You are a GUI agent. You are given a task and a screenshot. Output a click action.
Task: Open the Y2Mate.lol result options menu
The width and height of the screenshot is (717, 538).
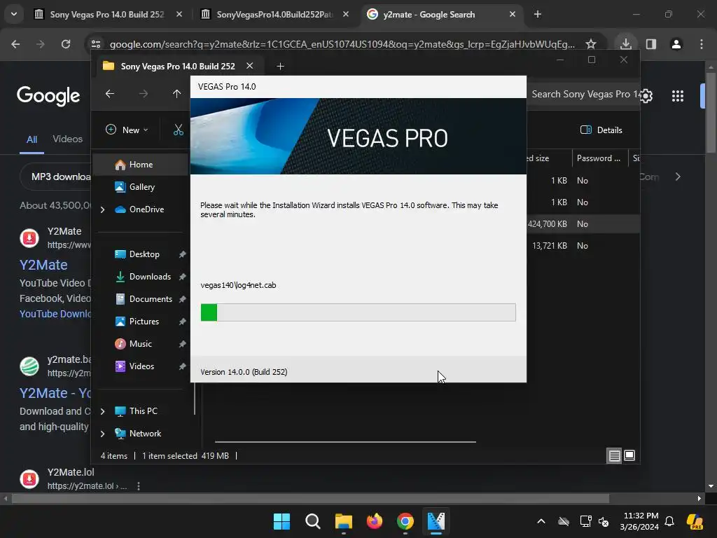tap(139, 486)
